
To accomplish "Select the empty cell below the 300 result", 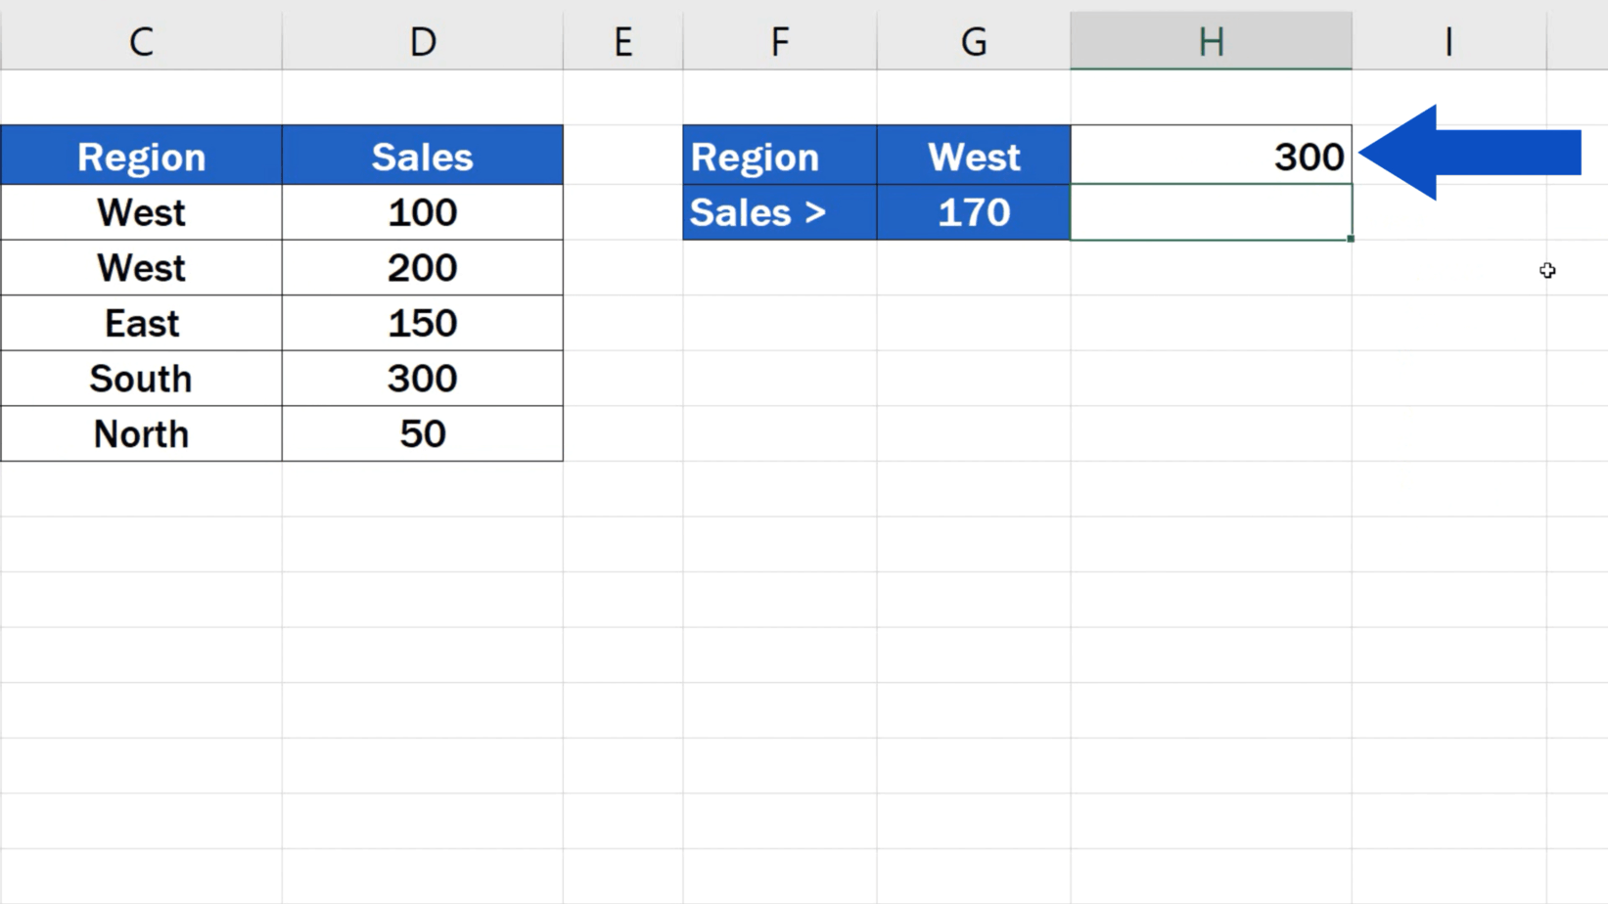I will 1211,212.
